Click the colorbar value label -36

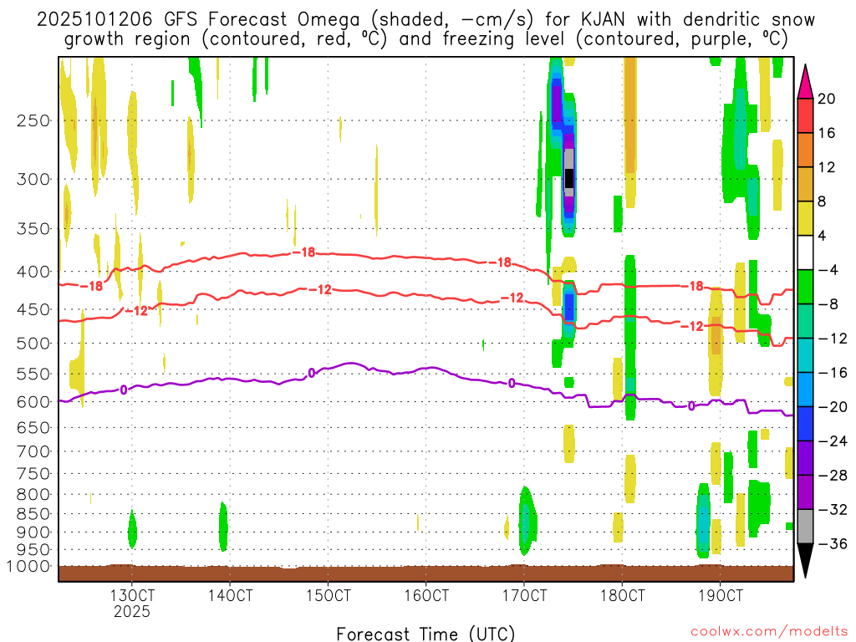click(x=833, y=543)
